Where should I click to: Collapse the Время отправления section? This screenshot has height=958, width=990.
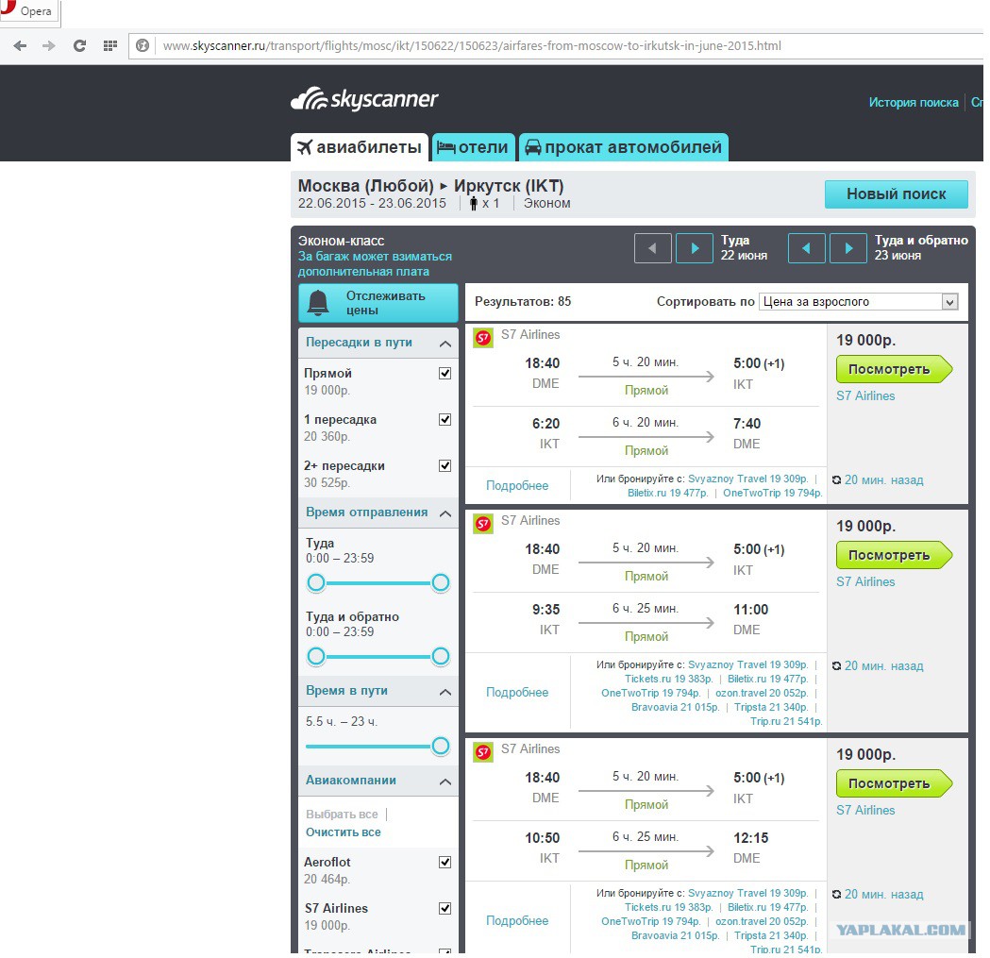445,513
